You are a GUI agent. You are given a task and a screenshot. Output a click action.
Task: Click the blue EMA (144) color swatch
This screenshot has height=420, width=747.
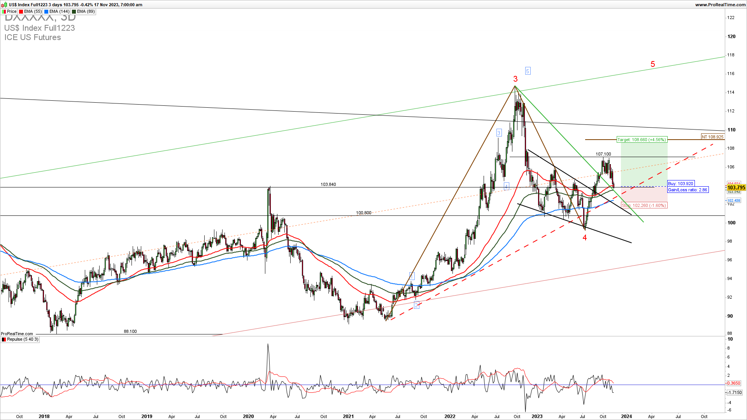[46, 12]
